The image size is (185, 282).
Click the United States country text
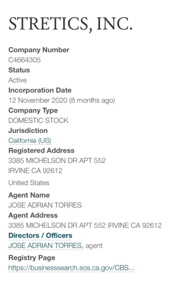tap(29, 183)
